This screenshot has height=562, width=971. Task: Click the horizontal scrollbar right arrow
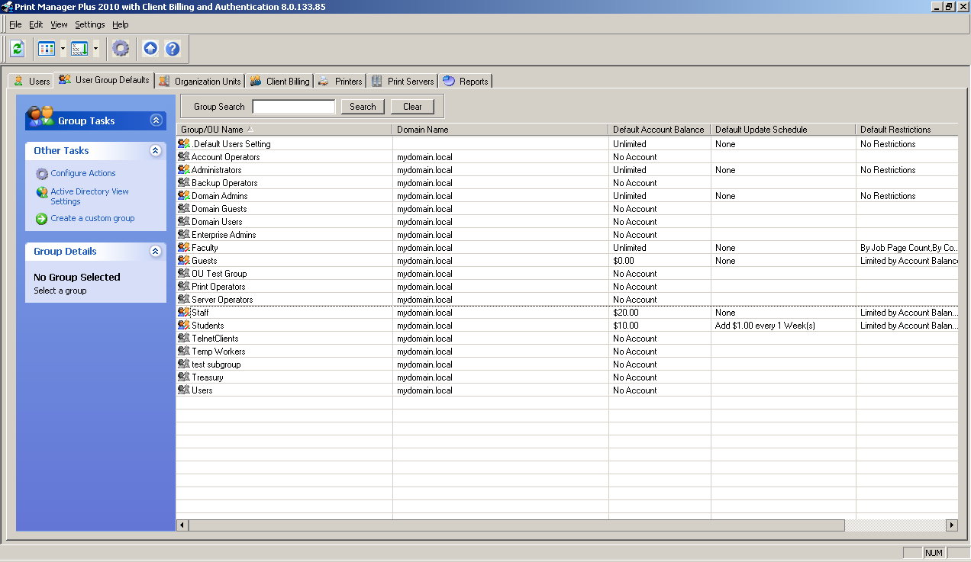[951, 525]
